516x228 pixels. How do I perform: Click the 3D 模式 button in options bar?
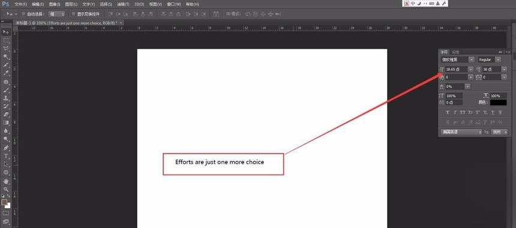tap(233, 14)
